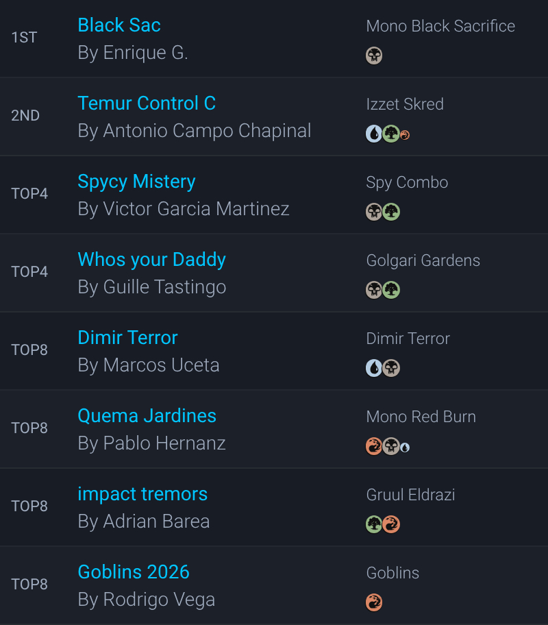
Task: Click blue mana icon under Dimir Terror archetype
Action: (x=374, y=368)
